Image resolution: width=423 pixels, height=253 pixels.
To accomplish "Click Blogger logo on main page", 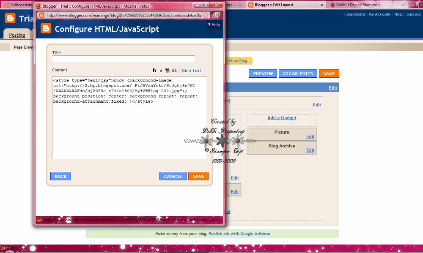I will click(10, 18).
